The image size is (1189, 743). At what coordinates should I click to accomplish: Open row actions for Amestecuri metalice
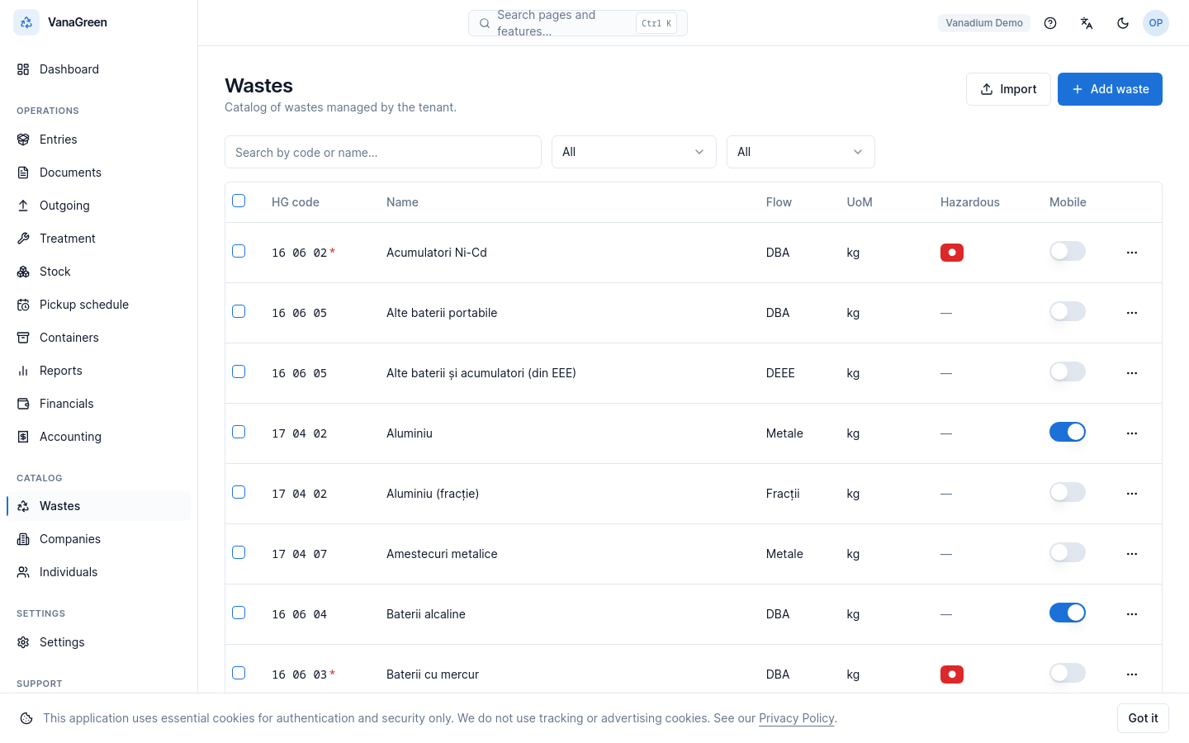click(1132, 554)
